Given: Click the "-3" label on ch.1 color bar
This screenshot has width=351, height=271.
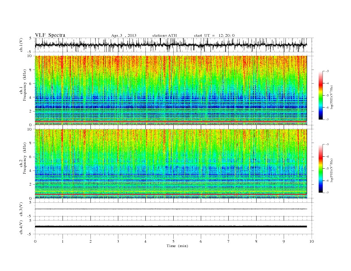Looking at the screenshot, I should [x=327, y=71].
